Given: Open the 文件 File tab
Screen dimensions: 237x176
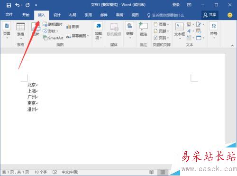Looking at the screenshot, I should tap(9, 15).
